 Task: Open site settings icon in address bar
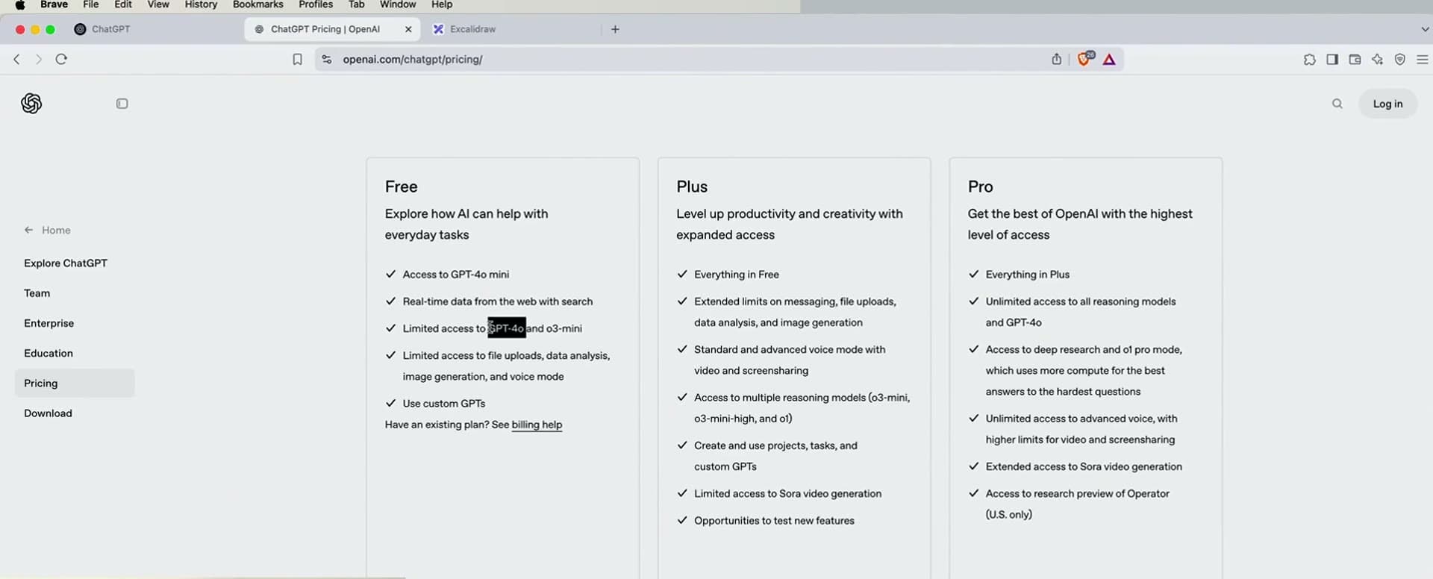(x=326, y=59)
